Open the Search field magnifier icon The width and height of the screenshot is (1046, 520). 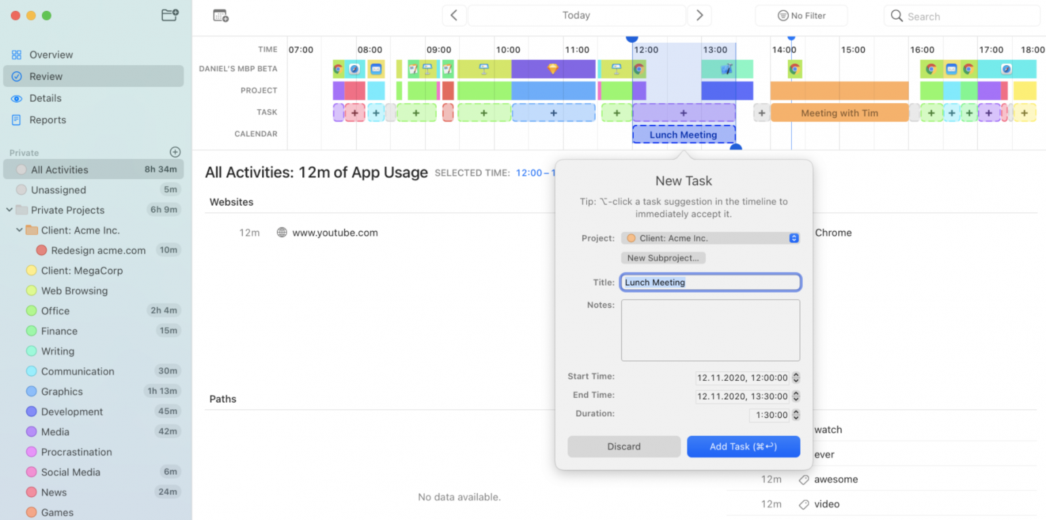897,16
